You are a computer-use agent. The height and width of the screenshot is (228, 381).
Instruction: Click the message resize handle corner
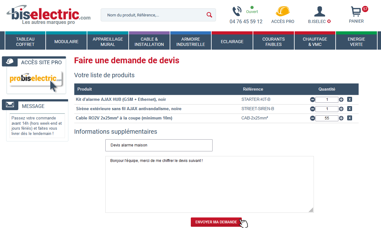point(311,210)
